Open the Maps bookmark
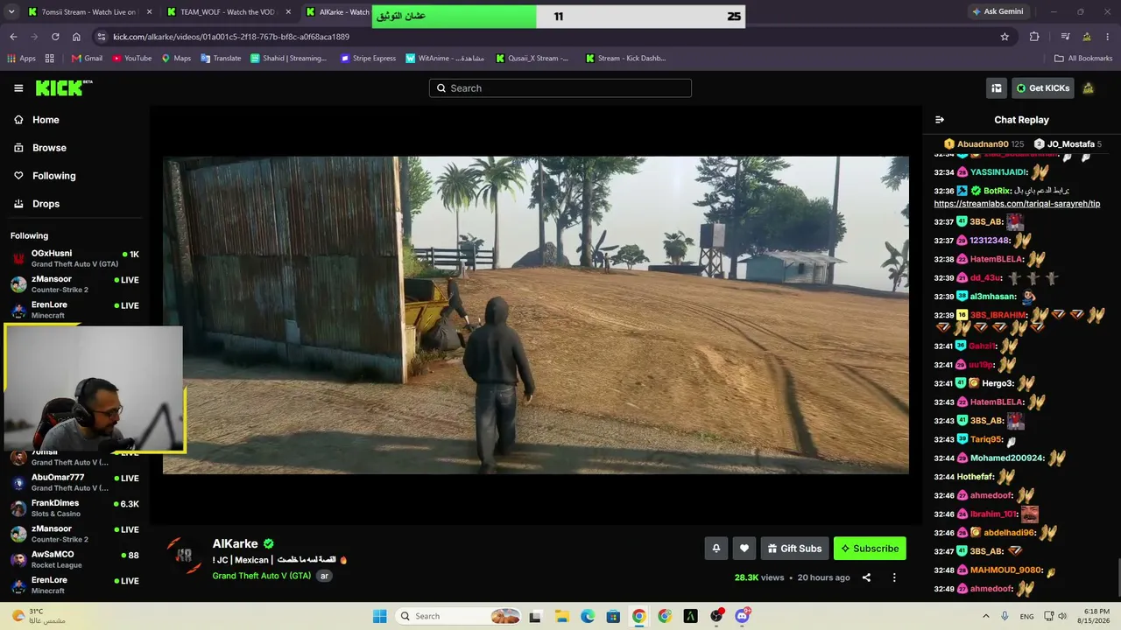 [176, 59]
